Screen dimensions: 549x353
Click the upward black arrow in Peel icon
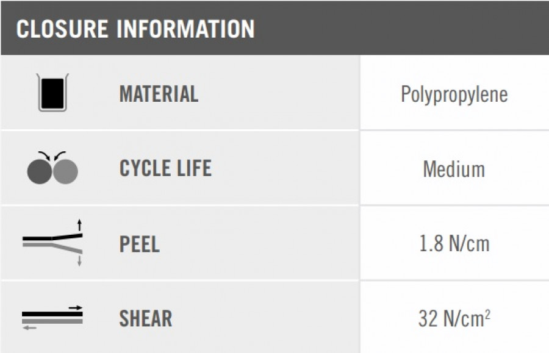coord(79,226)
